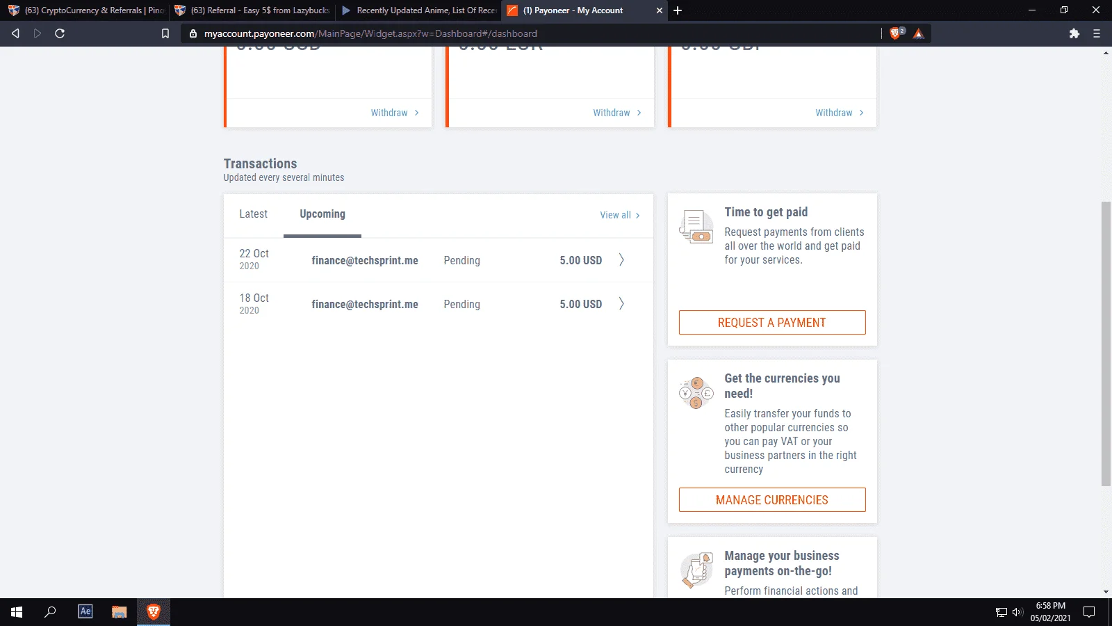The image size is (1112, 626).
Task: Open the browser hamburger menu
Action: click(1097, 33)
